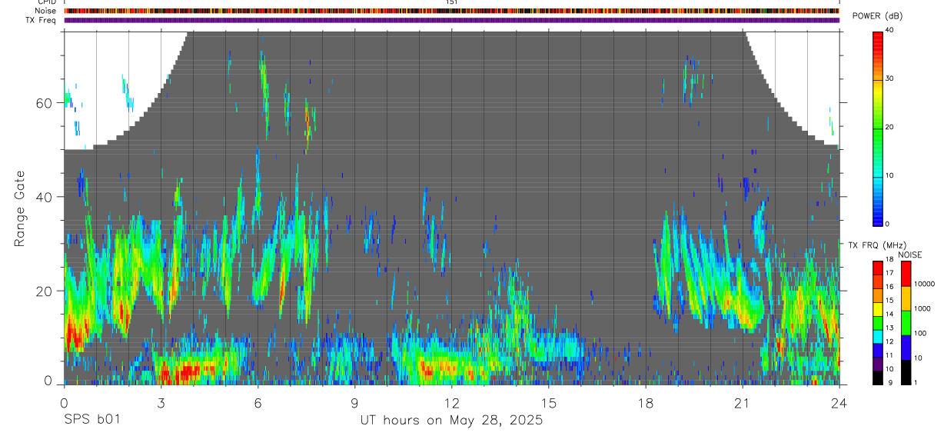Click the 40 tick label on Range Gate axis
This screenshot has width=944, height=436.
tap(49, 197)
